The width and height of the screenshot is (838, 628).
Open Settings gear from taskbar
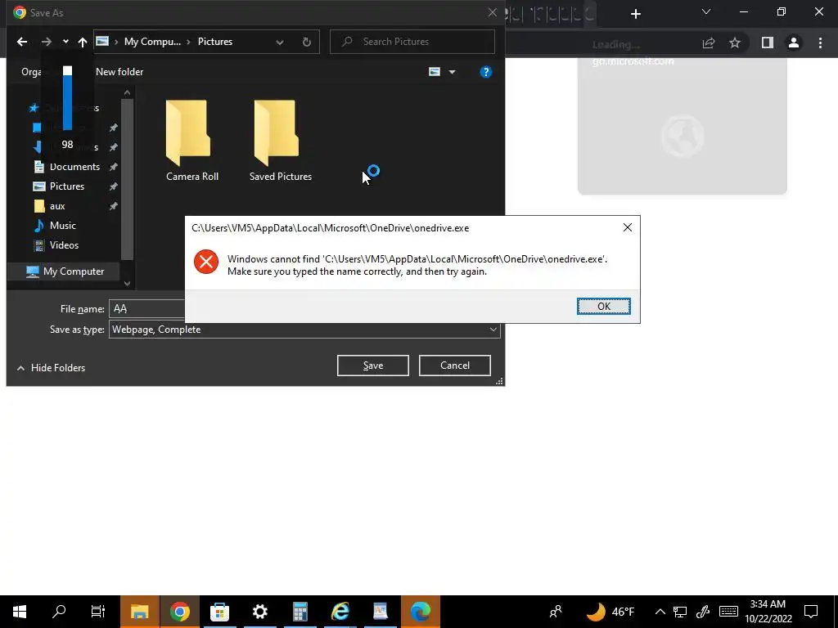tap(259, 612)
